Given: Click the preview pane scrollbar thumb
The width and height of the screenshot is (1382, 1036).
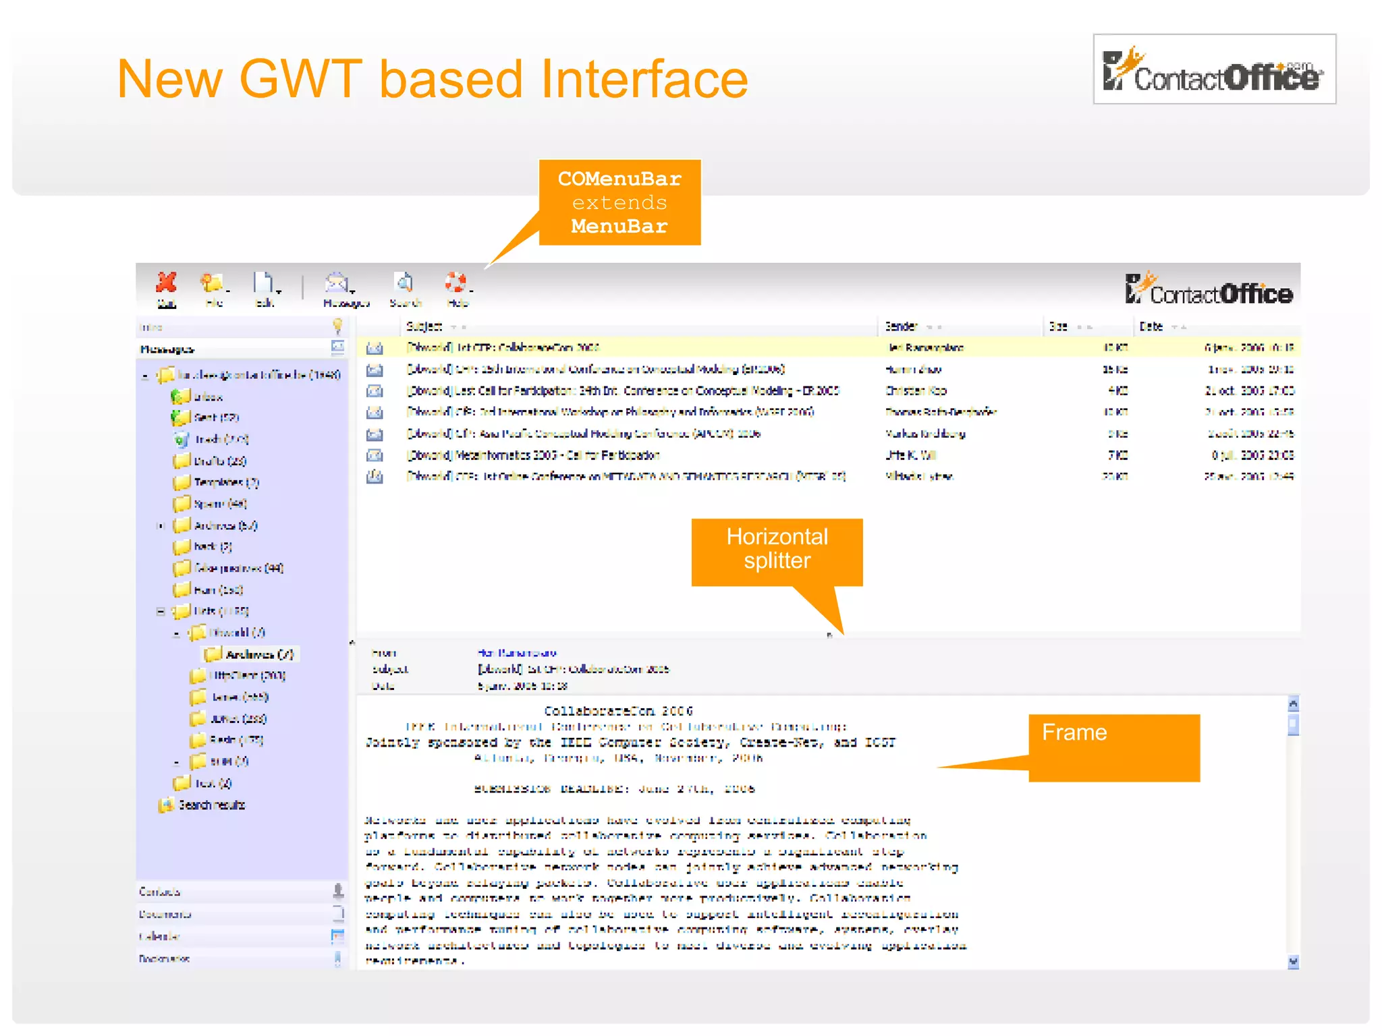Looking at the screenshot, I should 1293,724.
